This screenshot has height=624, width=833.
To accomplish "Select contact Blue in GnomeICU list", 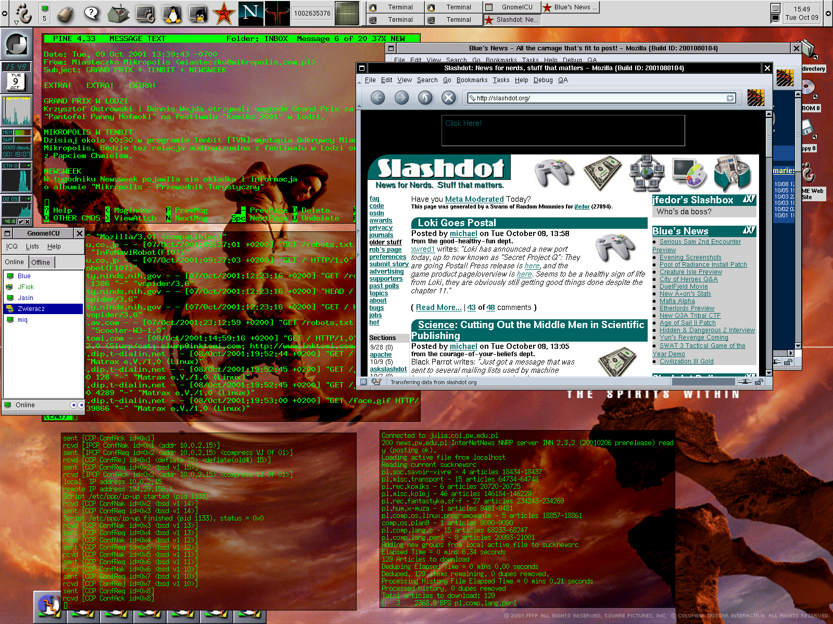I will 43,276.
